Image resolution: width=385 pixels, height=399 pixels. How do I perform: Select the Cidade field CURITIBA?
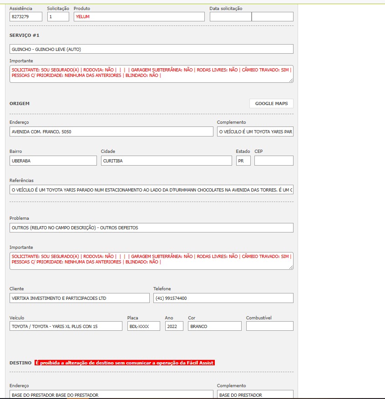(x=167, y=161)
